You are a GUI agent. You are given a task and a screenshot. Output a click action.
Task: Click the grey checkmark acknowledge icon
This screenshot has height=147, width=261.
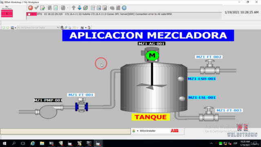[36, 8]
